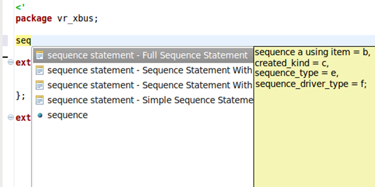Click the template icon beside Simple Sequence Statement
This screenshot has width=375, height=187.
click(x=39, y=100)
